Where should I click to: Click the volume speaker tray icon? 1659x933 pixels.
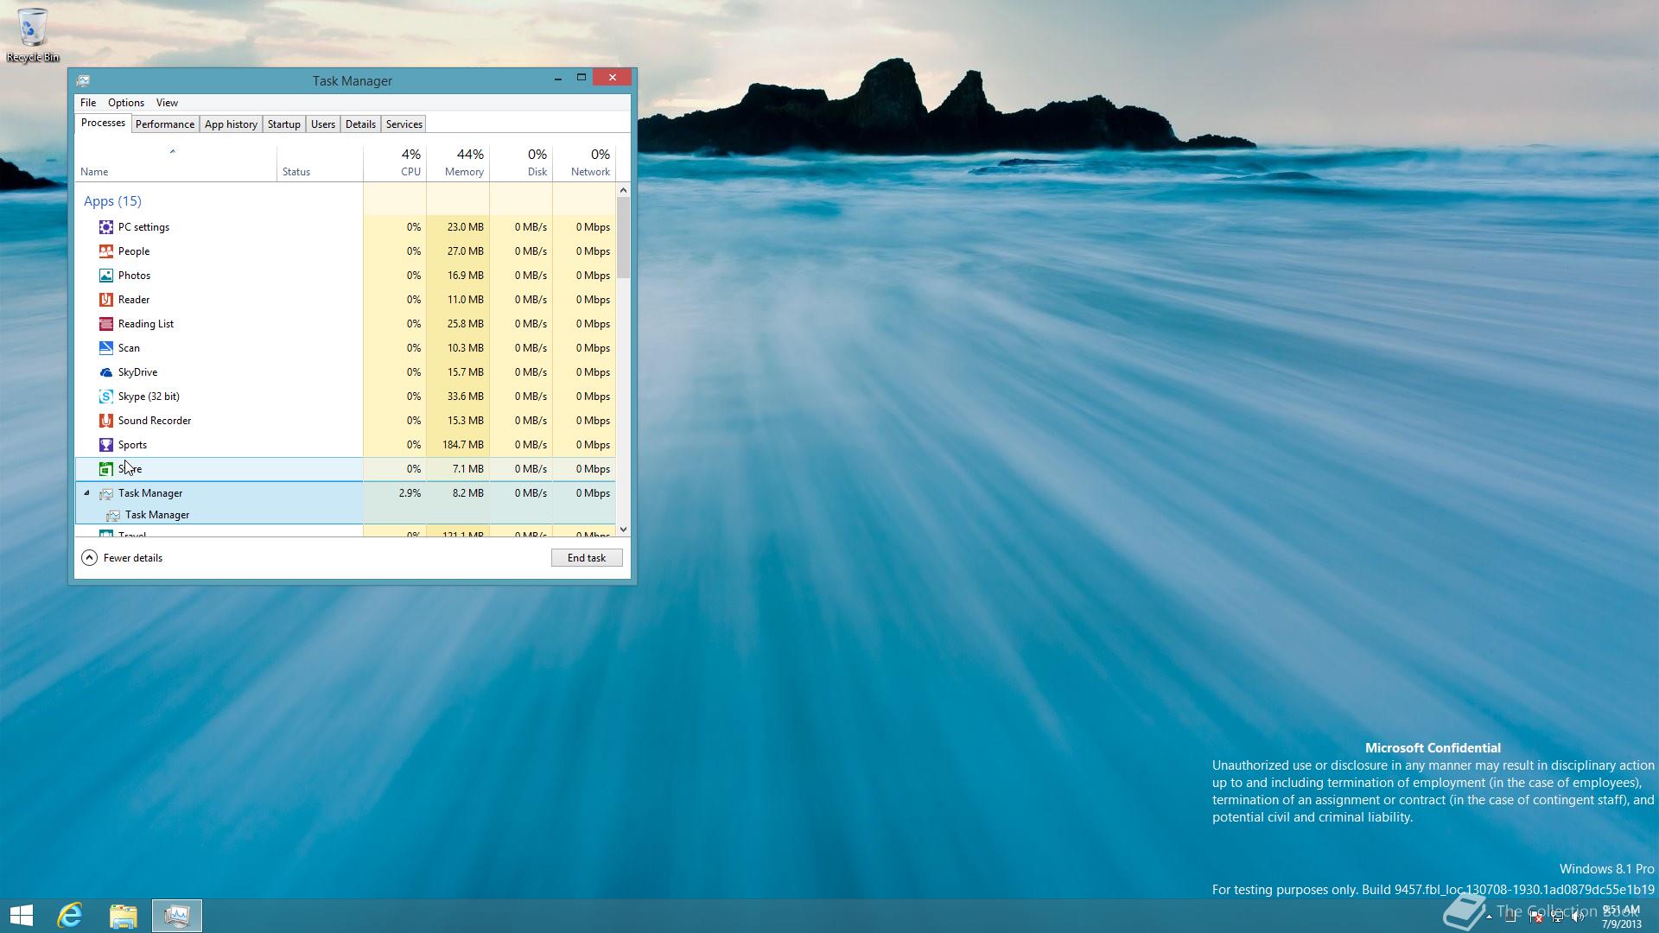point(1578,917)
